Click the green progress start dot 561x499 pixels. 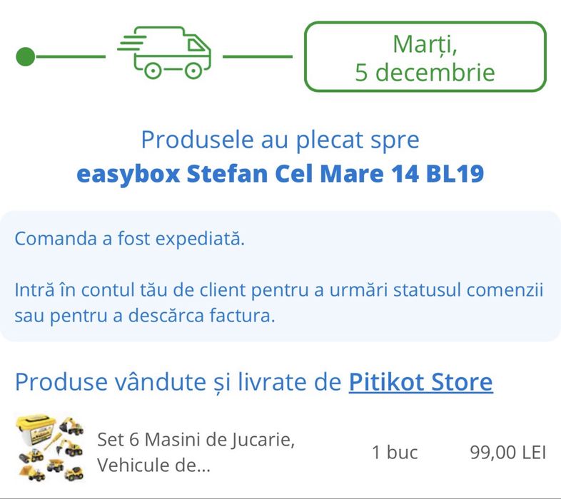click(x=26, y=56)
